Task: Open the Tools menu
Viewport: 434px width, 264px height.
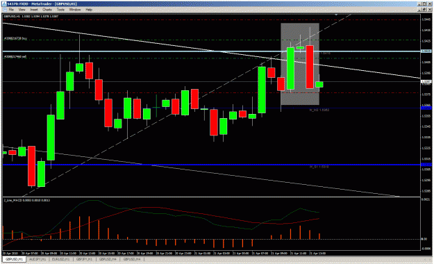Action: [60, 10]
